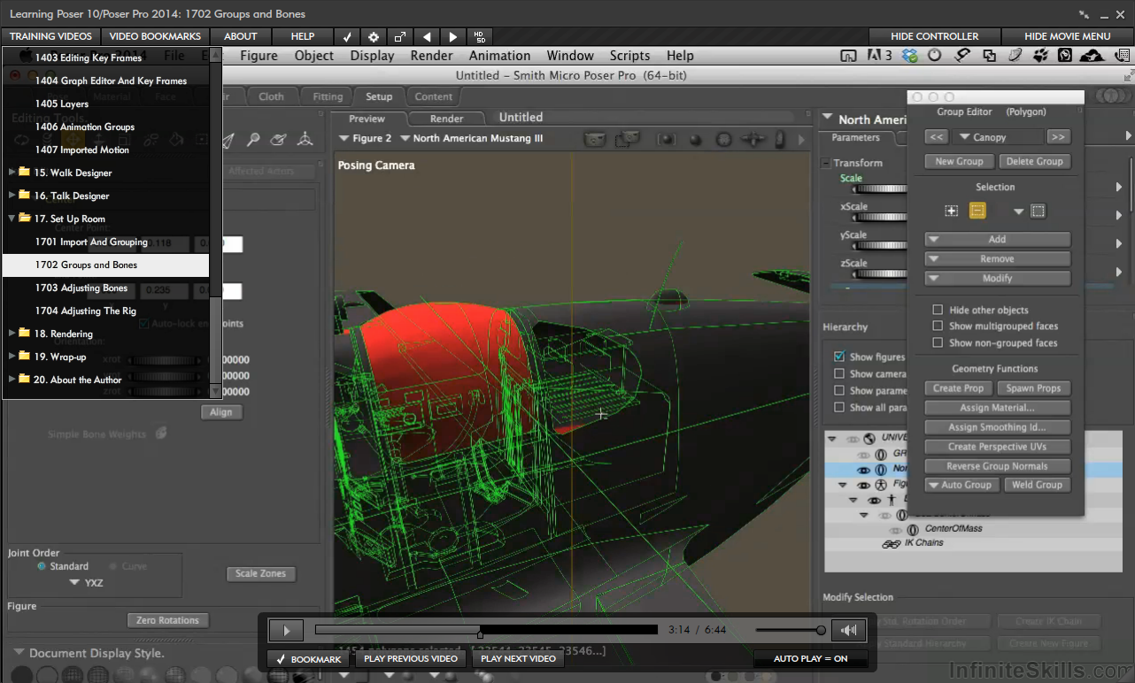Collapse the 17. Set Up Room chapter
Viewport: 1135px width, 683px height.
[12, 219]
